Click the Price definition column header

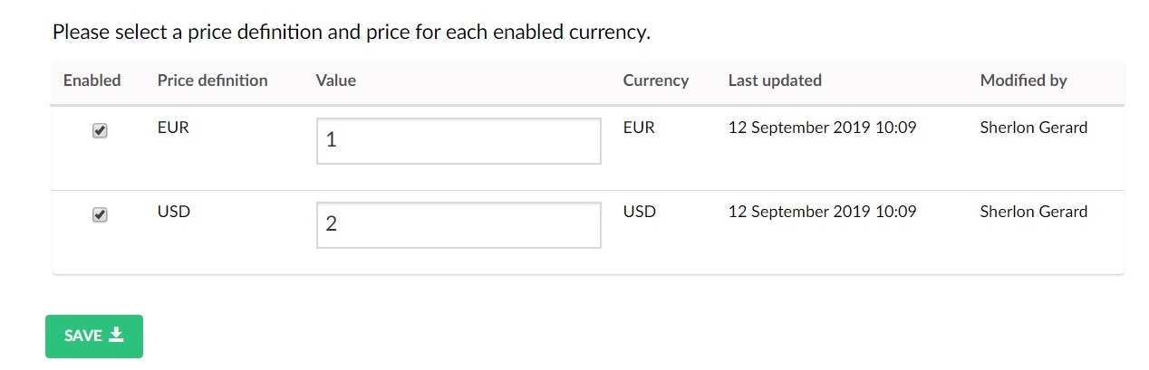[212, 81]
